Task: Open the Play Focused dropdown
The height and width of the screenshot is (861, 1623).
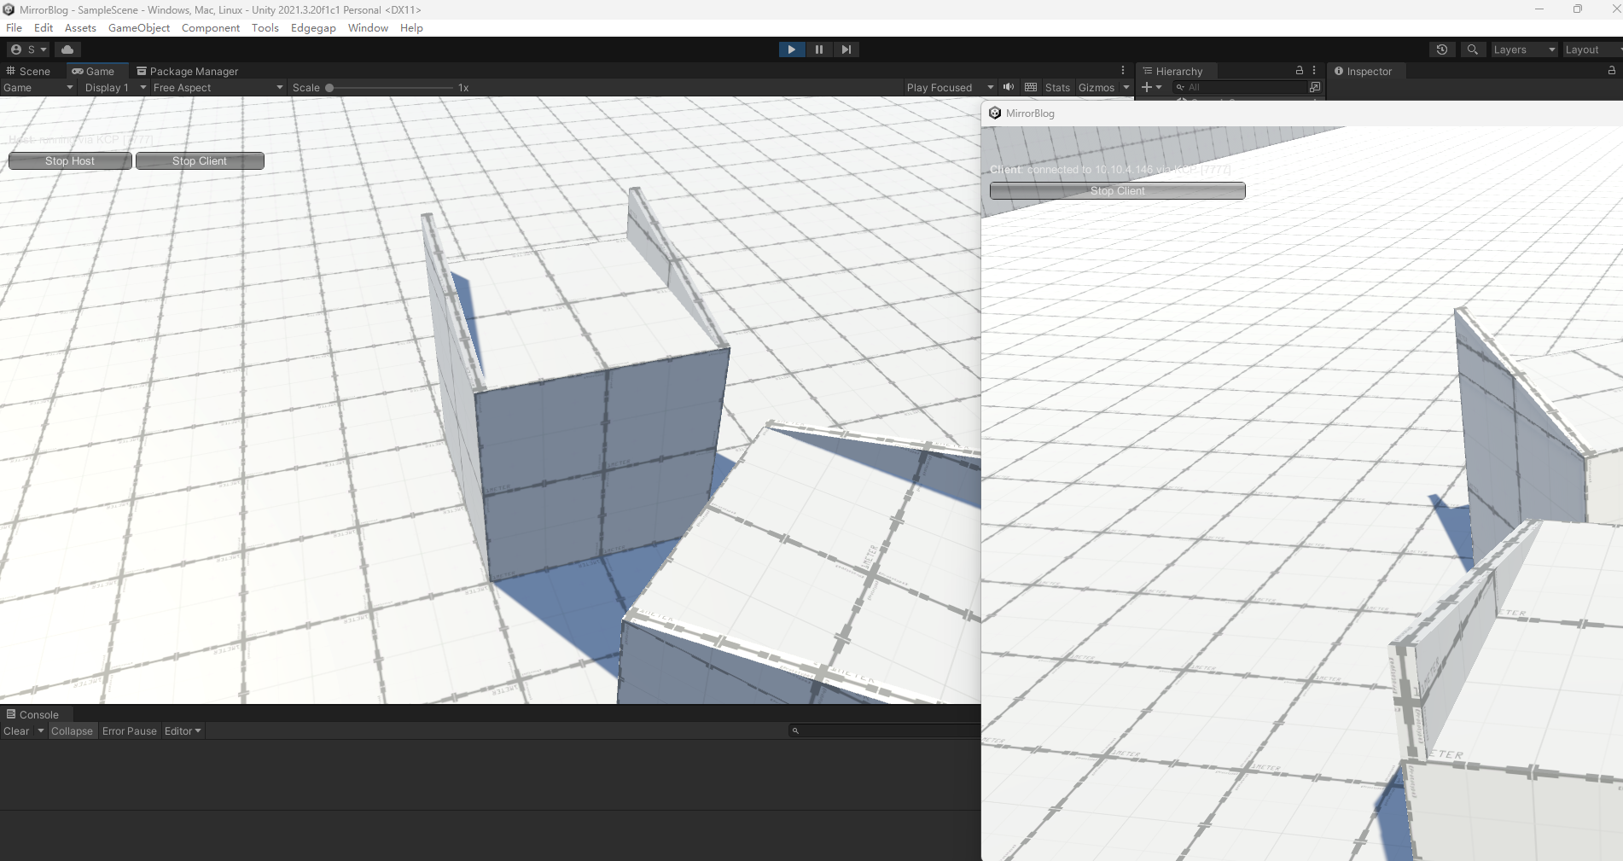Action: pos(950,87)
